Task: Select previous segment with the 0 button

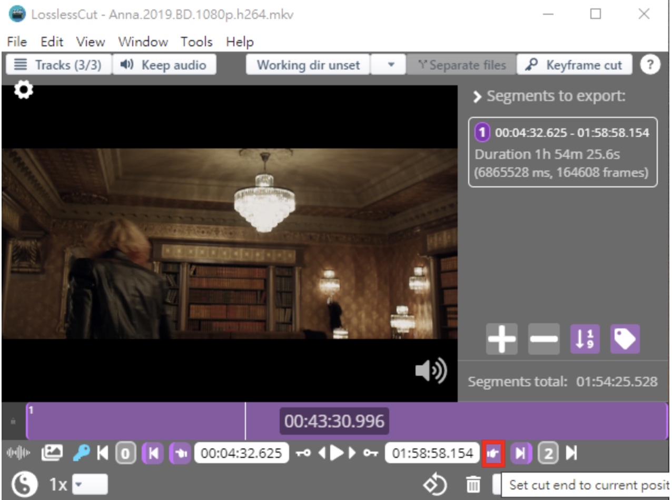Action: (x=126, y=453)
